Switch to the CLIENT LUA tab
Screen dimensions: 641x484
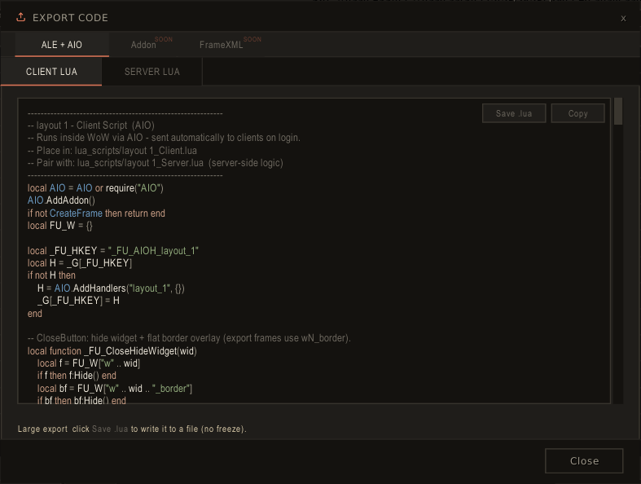pos(51,72)
